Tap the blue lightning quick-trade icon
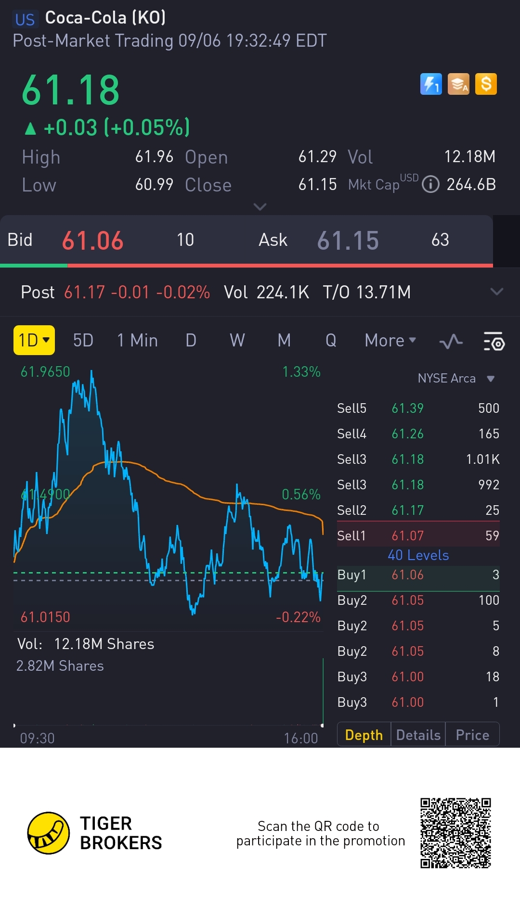This screenshot has width=520, height=919. point(431,84)
